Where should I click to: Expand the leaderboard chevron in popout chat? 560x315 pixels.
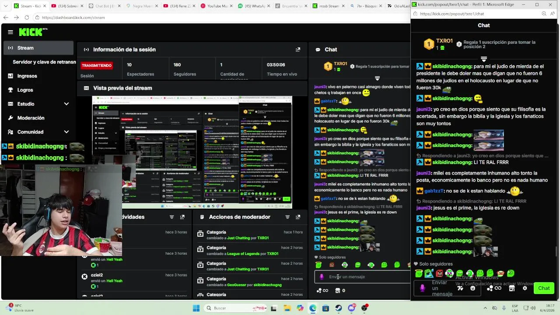[x=484, y=59]
